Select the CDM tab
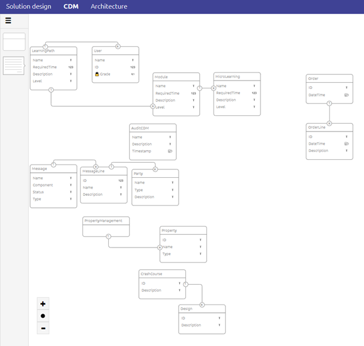 71,7
